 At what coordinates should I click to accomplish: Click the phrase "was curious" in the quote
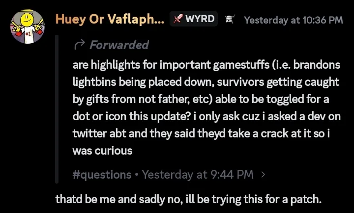tap(102, 150)
